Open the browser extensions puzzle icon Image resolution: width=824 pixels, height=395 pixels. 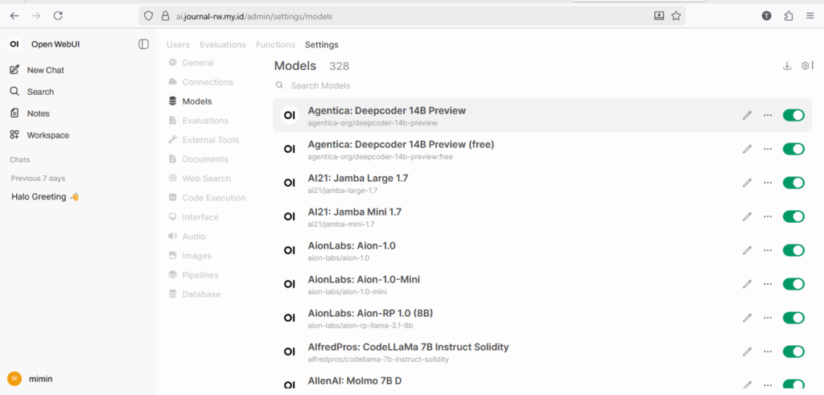[789, 16]
